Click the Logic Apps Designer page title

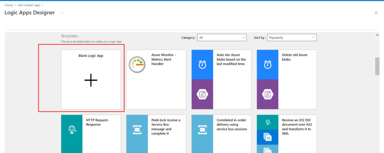tap(30, 13)
